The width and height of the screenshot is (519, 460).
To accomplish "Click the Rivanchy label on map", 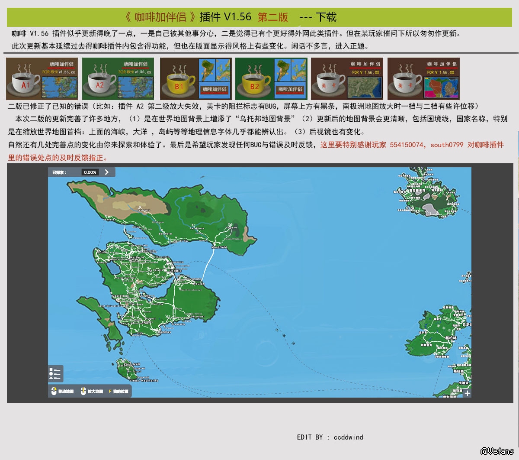I will (157, 304).
